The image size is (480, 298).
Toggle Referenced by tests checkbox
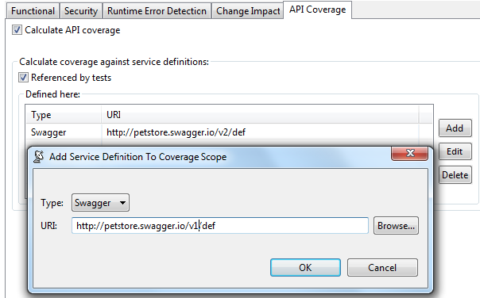23,78
